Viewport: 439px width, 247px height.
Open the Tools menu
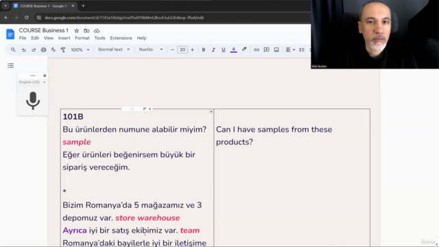(99, 38)
